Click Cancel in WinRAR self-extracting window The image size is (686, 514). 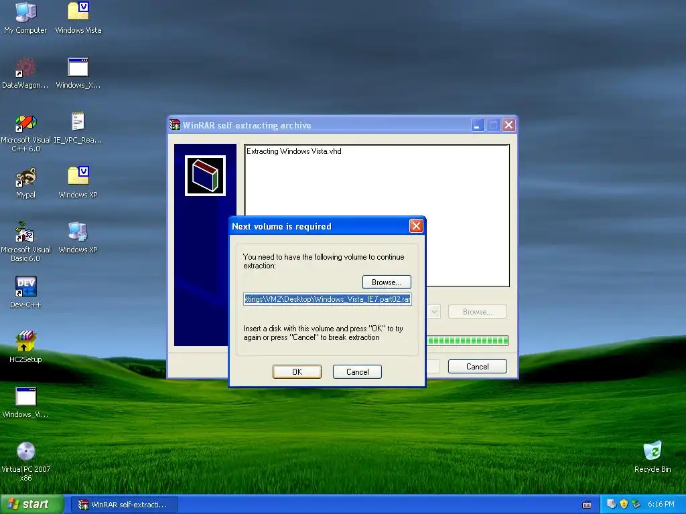(477, 367)
